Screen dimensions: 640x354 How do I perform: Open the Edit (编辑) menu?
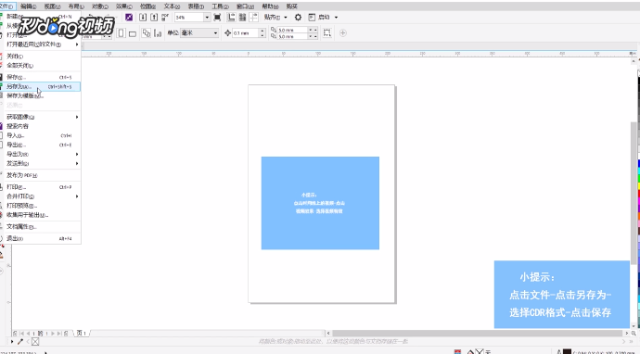[28, 6]
